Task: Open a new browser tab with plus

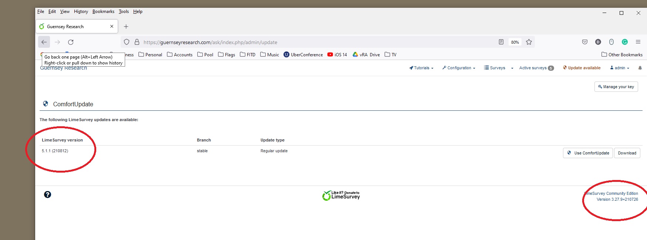Action: point(126,27)
